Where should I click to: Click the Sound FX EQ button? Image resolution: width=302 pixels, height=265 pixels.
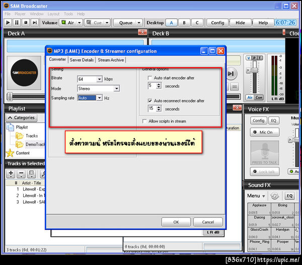click(289, 196)
